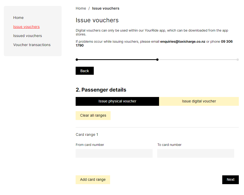Add another card range
Viewport: 244px width, 195px height.
point(93,179)
